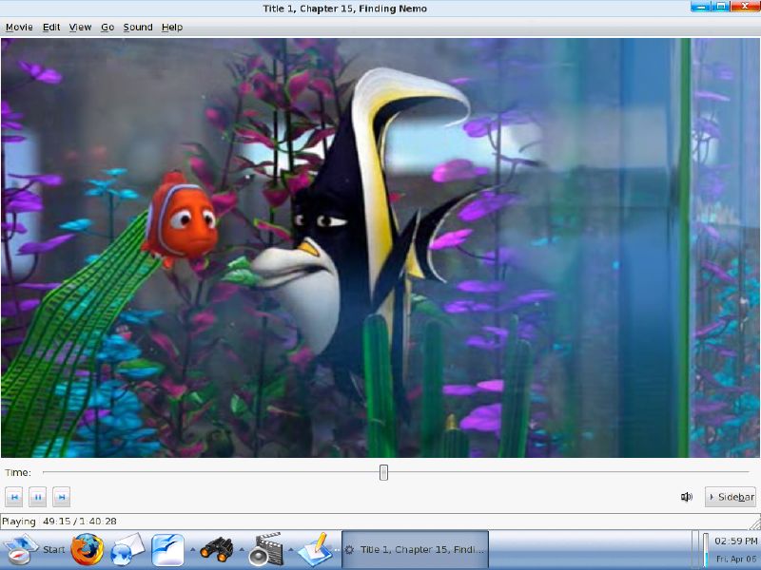Launch Firefox from the taskbar
This screenshot has height=570, width=761.
point(88,549)
